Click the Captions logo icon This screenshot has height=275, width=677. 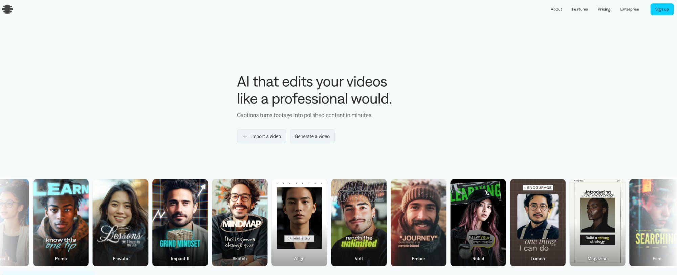point(7,9)
